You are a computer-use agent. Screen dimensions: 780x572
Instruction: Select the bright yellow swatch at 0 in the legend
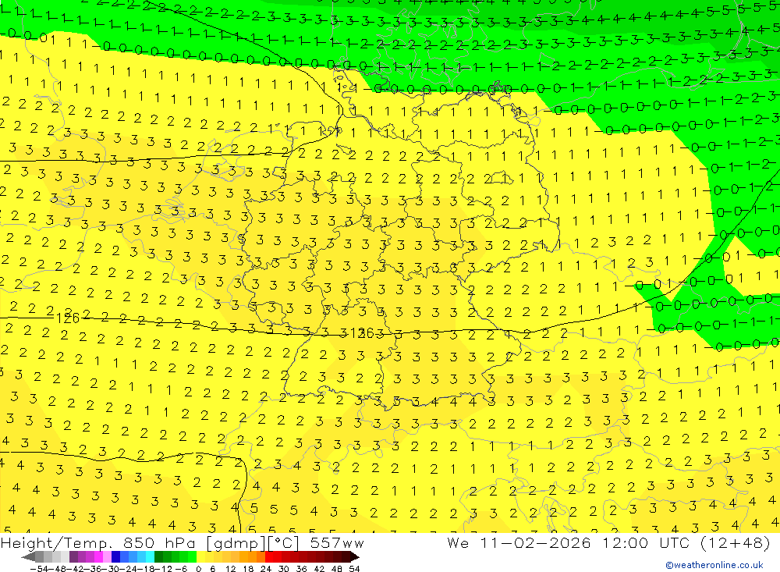[200, 557]
